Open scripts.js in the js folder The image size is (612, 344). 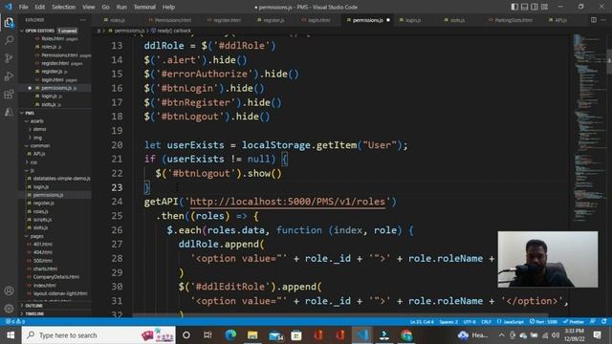coord(42,220)
